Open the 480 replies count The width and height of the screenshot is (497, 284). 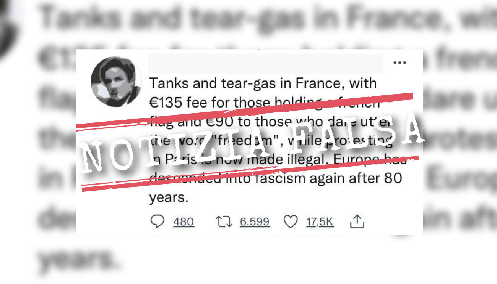pyautogui.click(x=184, y=222)
